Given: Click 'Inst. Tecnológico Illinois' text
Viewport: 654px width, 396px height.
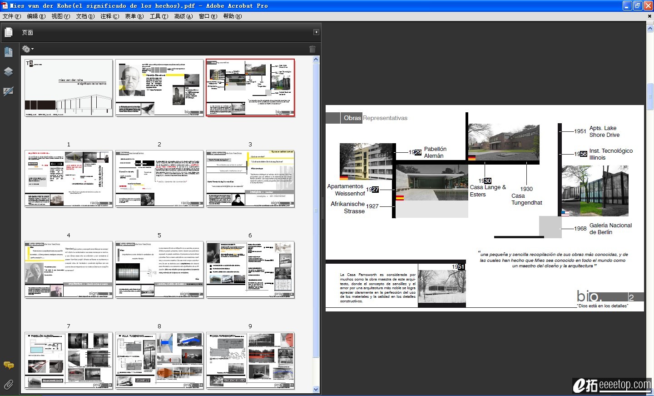Looking at the screenshot, I should (611, 154).
